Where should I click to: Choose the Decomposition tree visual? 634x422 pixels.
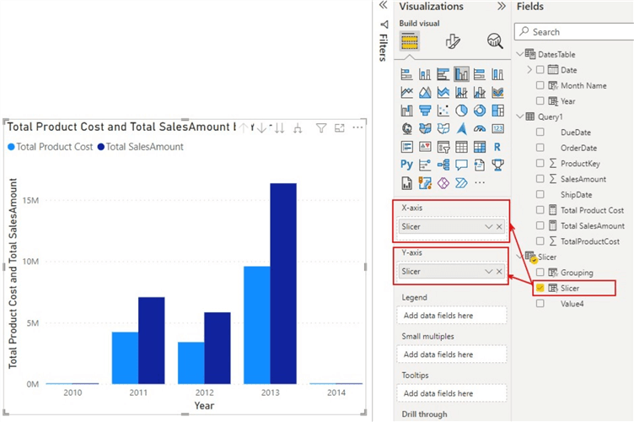(443, 165)
